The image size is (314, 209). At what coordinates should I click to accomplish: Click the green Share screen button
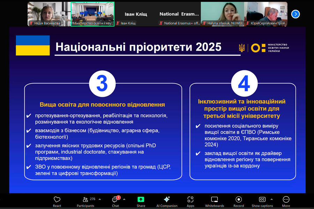pos(141,202)
